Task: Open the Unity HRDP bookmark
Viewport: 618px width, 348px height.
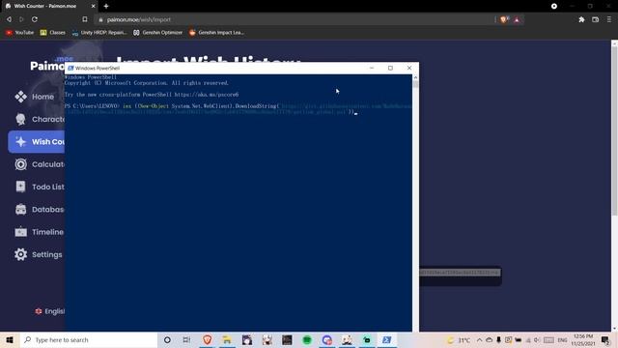Action: coord(99,33)
